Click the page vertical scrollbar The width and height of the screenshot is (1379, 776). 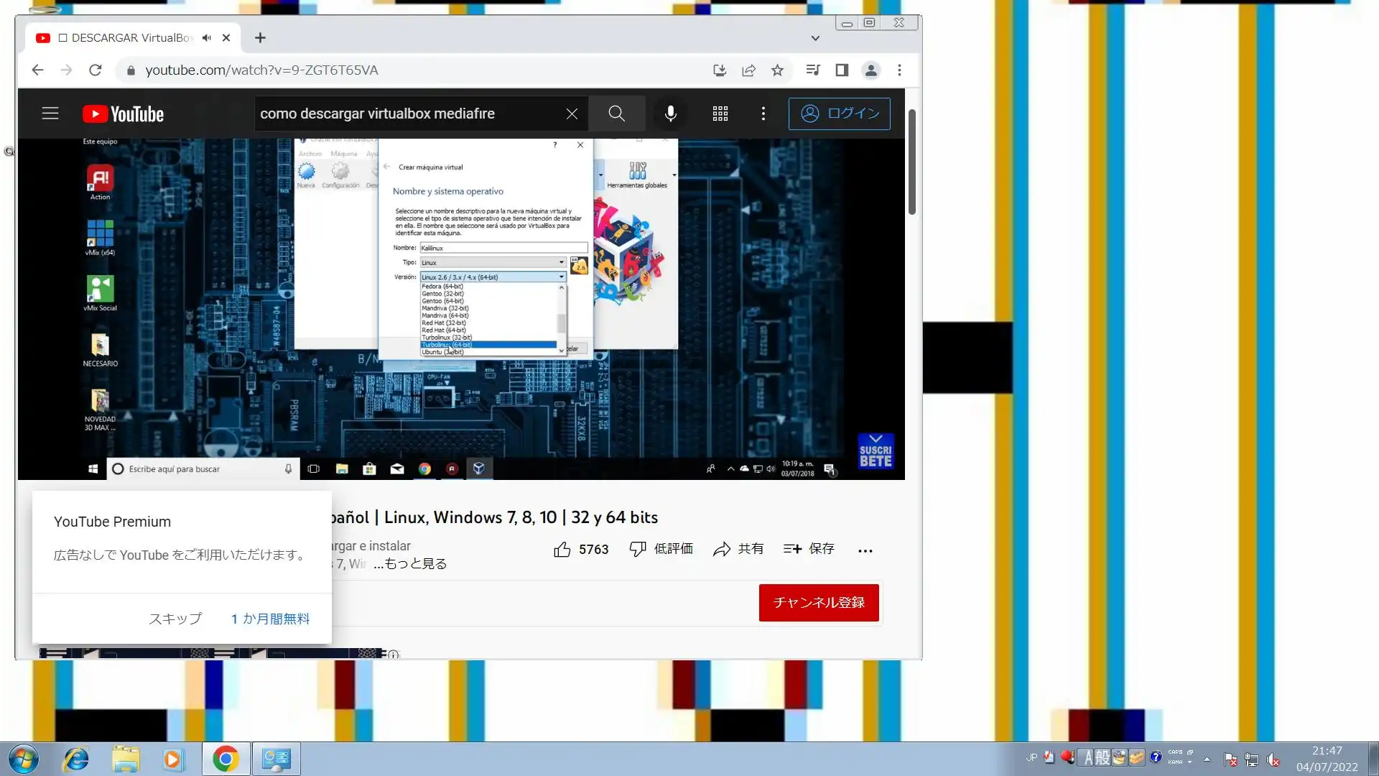[x=912, y=162]
